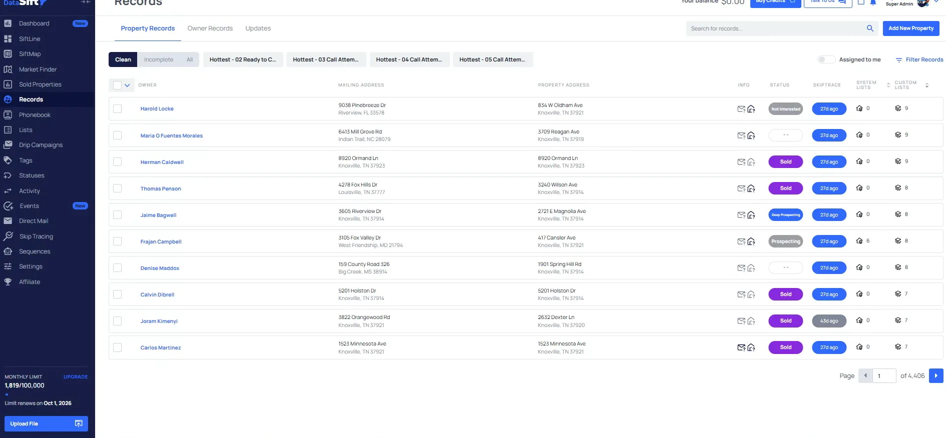The image size is (946, 438).
Task: Click the Drip Campaigns envelope icon
Action: point(8,145)
